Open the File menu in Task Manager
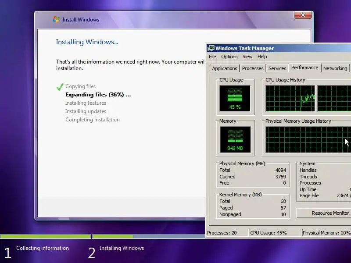Viewport: 351px width, 263px height. [212, 57]
